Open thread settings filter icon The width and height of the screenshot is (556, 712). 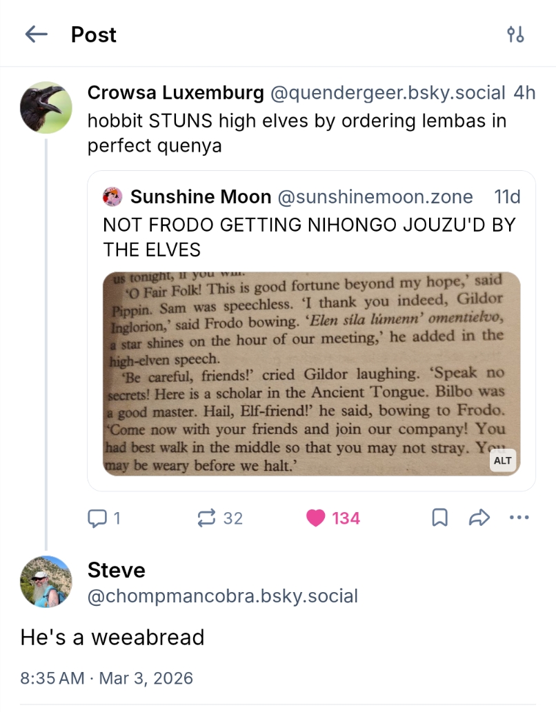tap(515, 34)
